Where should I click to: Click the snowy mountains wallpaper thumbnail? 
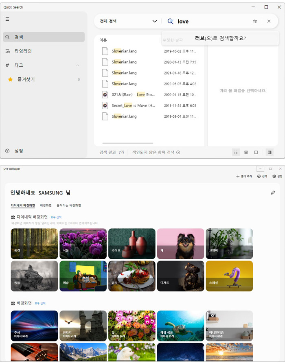83,352
